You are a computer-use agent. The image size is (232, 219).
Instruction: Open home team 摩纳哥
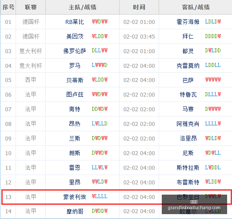tap(75, 211)
